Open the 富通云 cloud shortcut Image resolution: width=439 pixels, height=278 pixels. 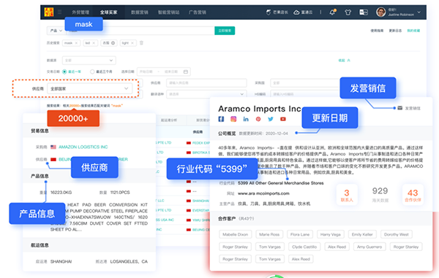click(303, 12)
